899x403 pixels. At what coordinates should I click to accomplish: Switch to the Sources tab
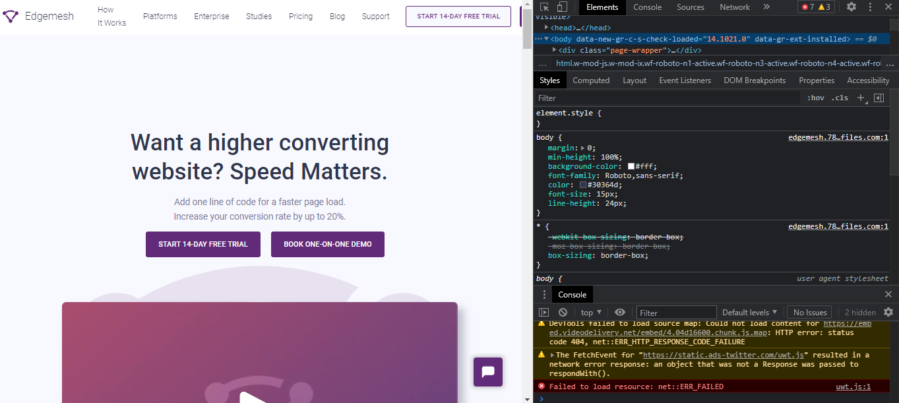click(x=691, y=7)
